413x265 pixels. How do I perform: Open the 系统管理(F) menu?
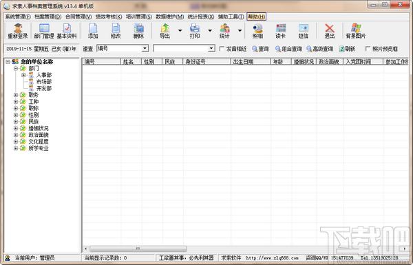(18, 17)
